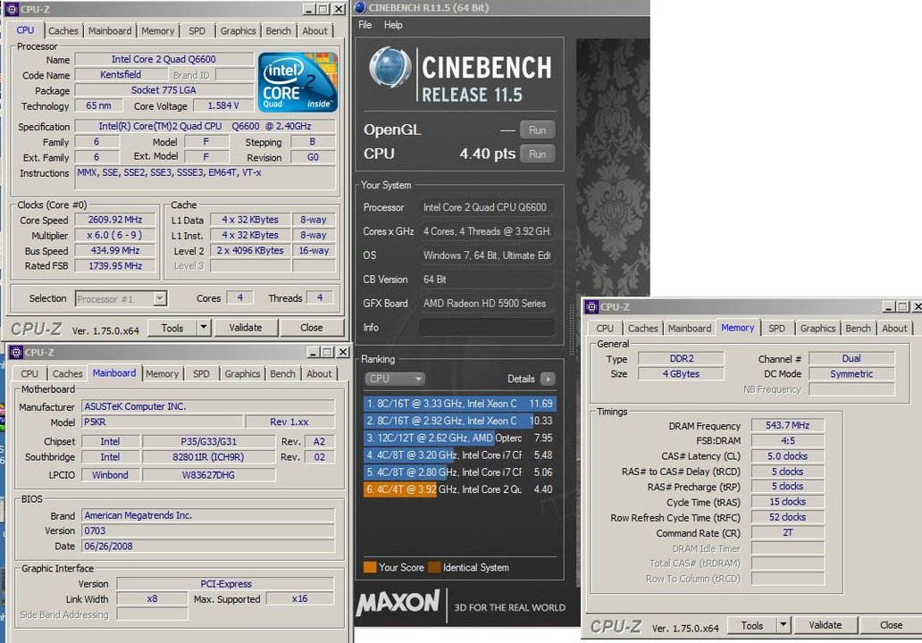Click the Details arrow button in Ranking
The image size is (922, 643).
point(548,379)
